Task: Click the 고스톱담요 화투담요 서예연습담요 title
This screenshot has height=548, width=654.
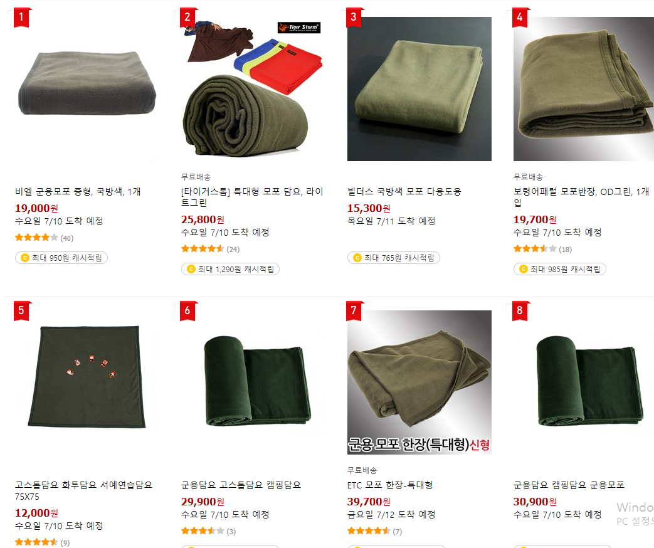Action: [83, 490]
